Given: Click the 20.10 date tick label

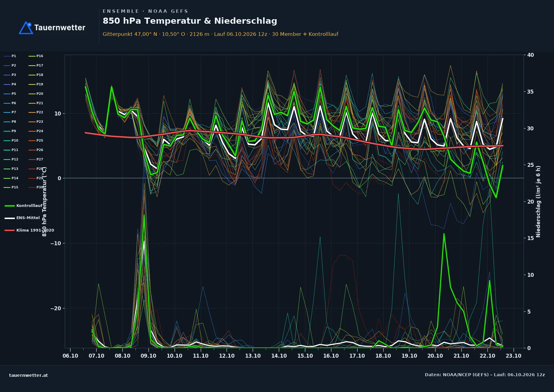Looking at the screenshot, I should pos(435,356).
